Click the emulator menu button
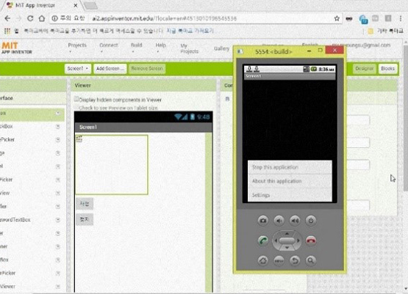 tap(279, 260)
